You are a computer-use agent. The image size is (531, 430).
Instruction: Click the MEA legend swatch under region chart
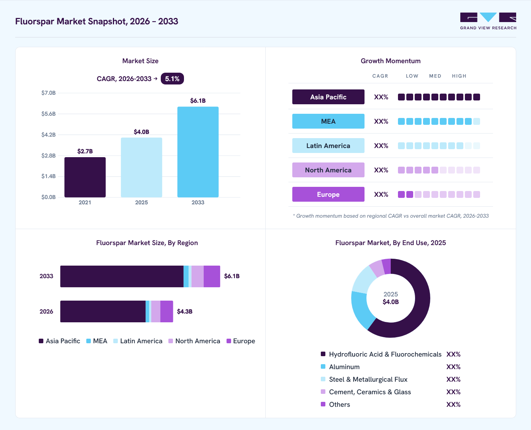point(89,341)
